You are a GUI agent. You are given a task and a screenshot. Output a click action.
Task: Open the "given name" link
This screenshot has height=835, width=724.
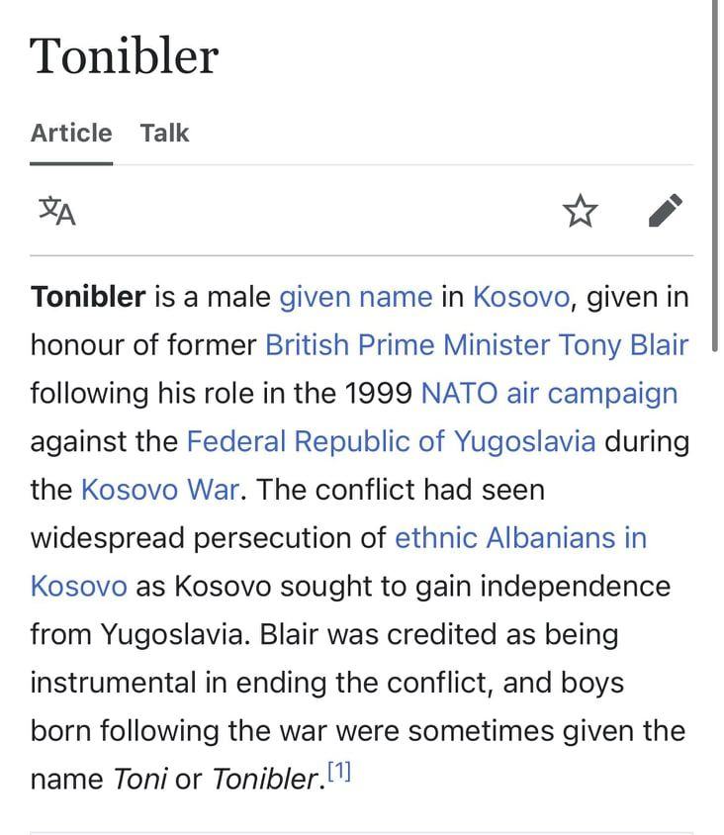[356, 297]
